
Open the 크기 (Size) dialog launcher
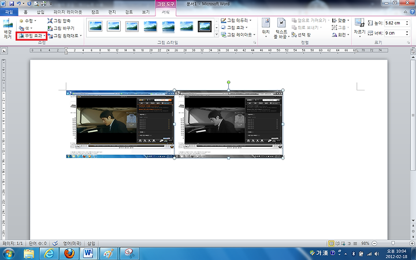tap(408, 42)
